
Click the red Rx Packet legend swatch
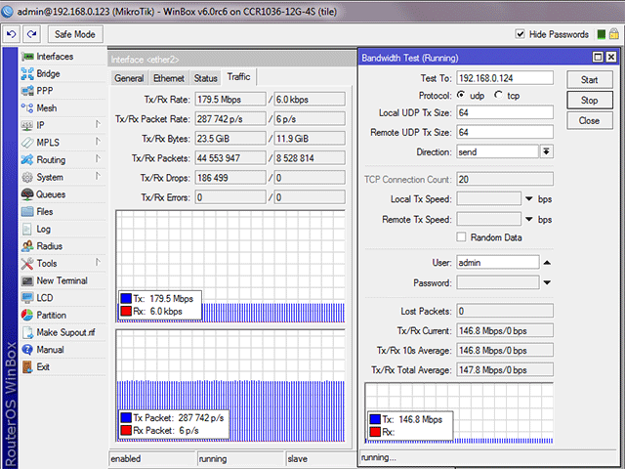tap(126, 430)
